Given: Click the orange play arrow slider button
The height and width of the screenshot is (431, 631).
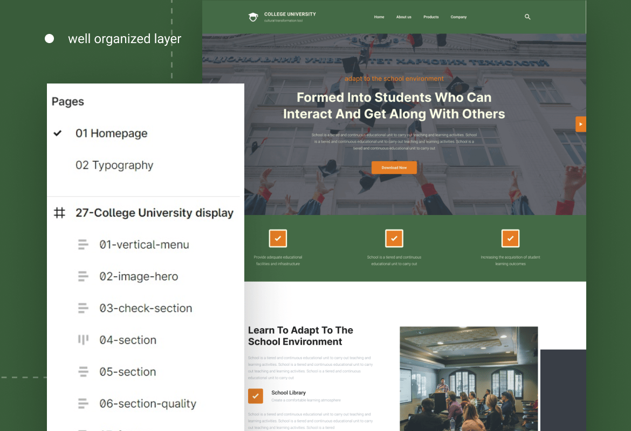Looking at the screenshot, I should 581,124.
